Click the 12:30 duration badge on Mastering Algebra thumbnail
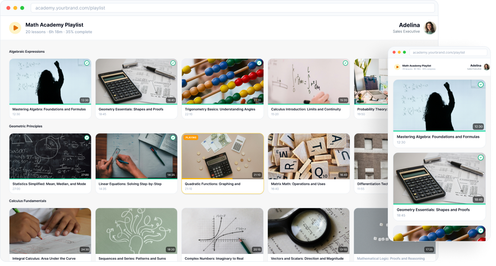The width and height of the screenshot is (496, 266). 84,100
